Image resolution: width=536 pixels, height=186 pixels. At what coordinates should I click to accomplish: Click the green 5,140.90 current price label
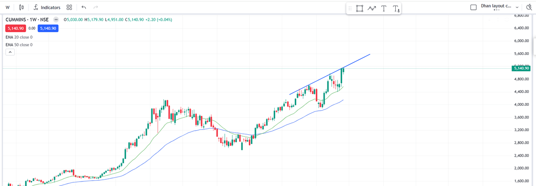521,68
